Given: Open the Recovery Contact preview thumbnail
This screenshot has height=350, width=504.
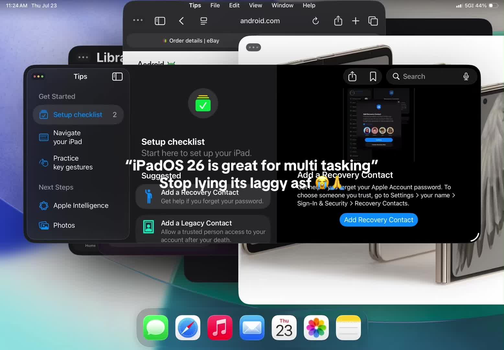Looking at the screenshot, I should pyautogui.click(x=379, y=124).
